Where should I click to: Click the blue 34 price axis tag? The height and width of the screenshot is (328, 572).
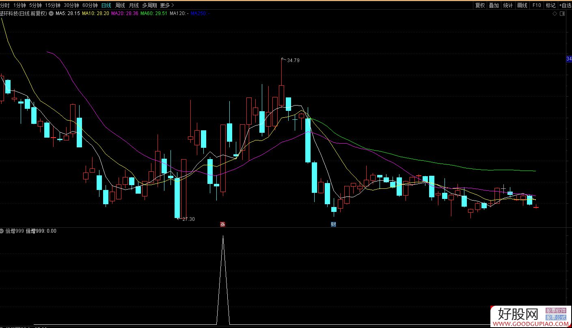tap(569, 59)
